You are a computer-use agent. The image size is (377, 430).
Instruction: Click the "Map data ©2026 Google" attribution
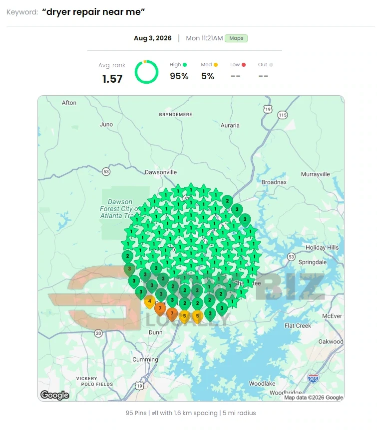click(x=314, y=398)
